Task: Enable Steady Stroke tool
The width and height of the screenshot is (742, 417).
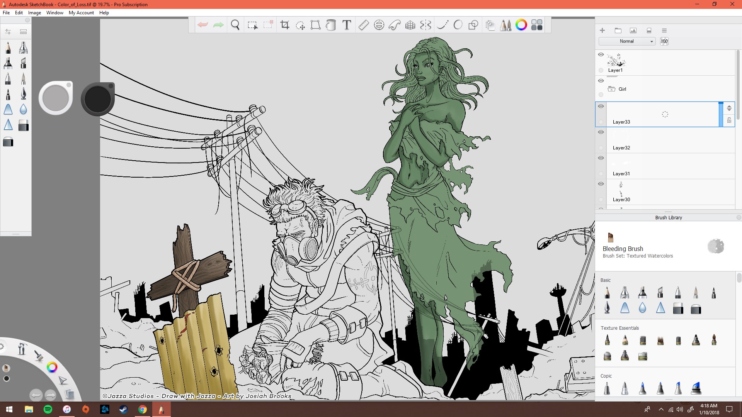Action: coord(442,25)
